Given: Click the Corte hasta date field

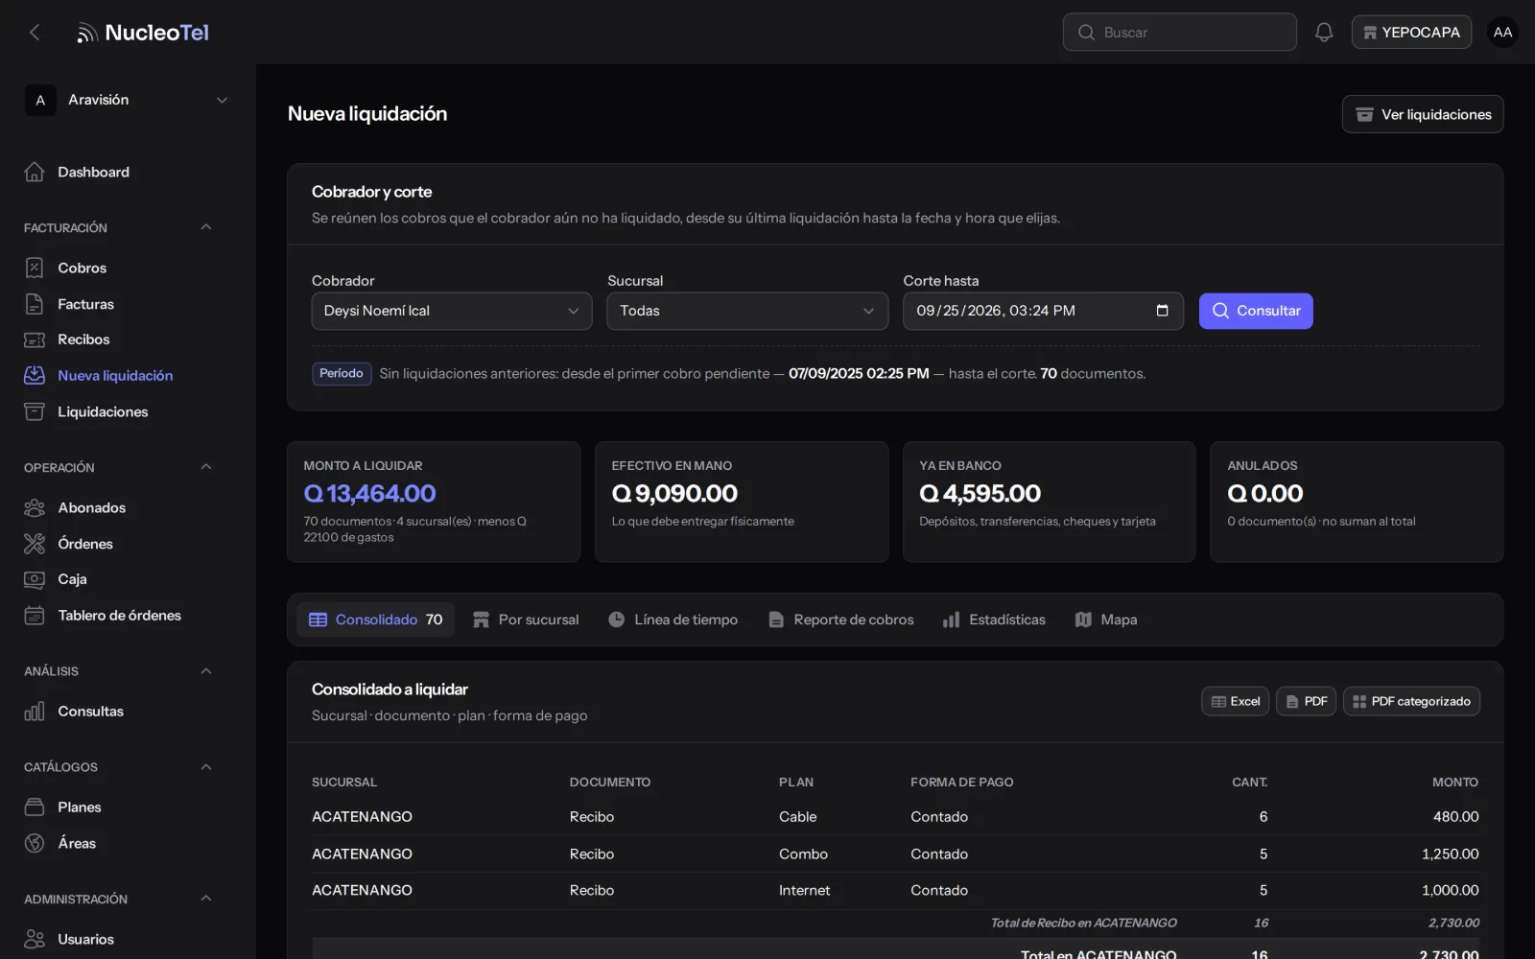Looking at the screenshot, I should 1043,311.
